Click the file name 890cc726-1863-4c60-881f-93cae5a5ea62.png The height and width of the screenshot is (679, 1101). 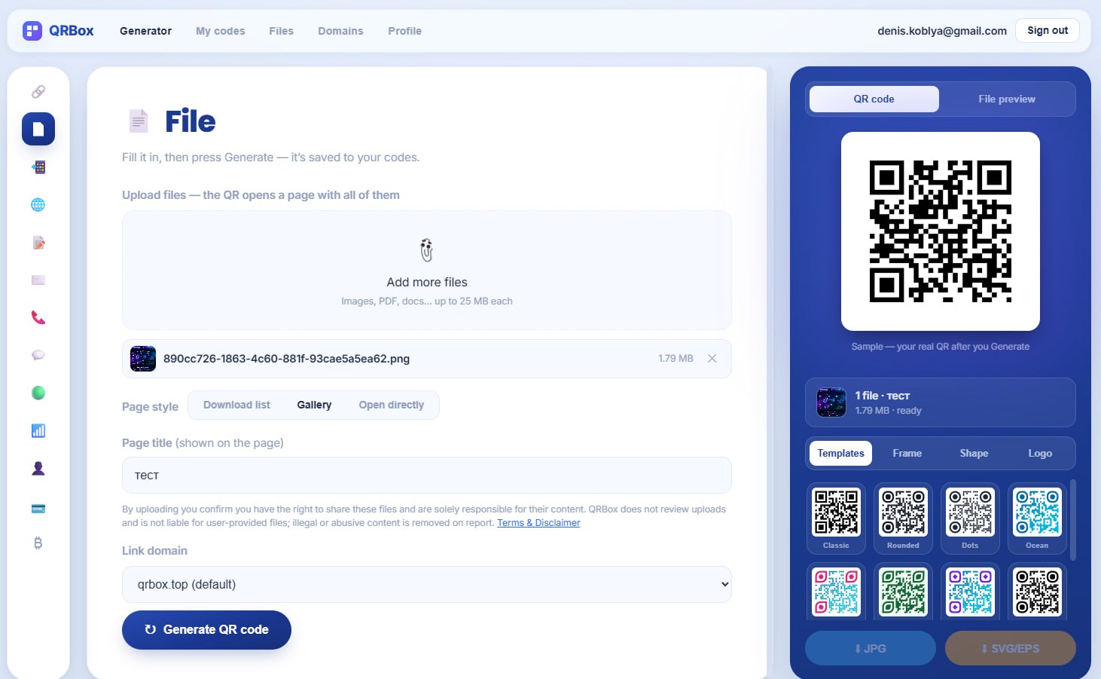[x=286, y=359]
